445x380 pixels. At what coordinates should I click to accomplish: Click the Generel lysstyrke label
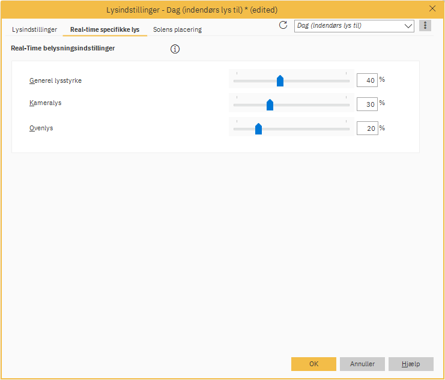(55, 80)
